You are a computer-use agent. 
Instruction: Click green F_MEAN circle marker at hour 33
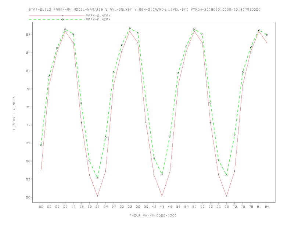click(130, 28)
